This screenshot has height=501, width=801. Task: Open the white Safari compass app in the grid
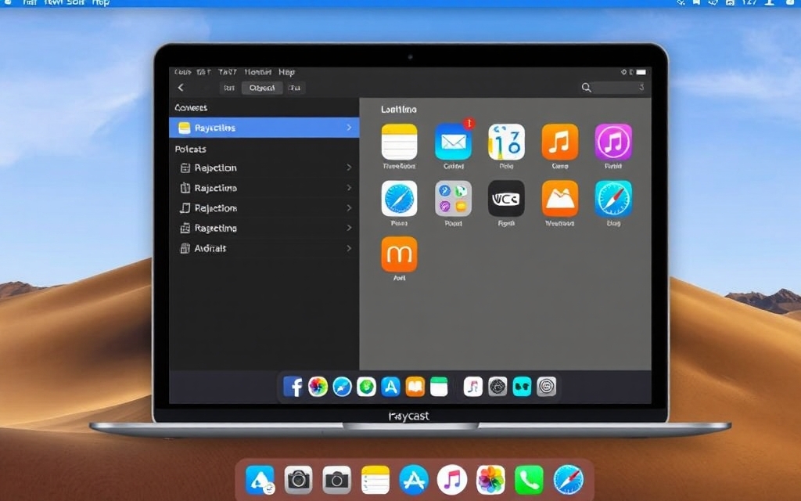pos(399,198)
